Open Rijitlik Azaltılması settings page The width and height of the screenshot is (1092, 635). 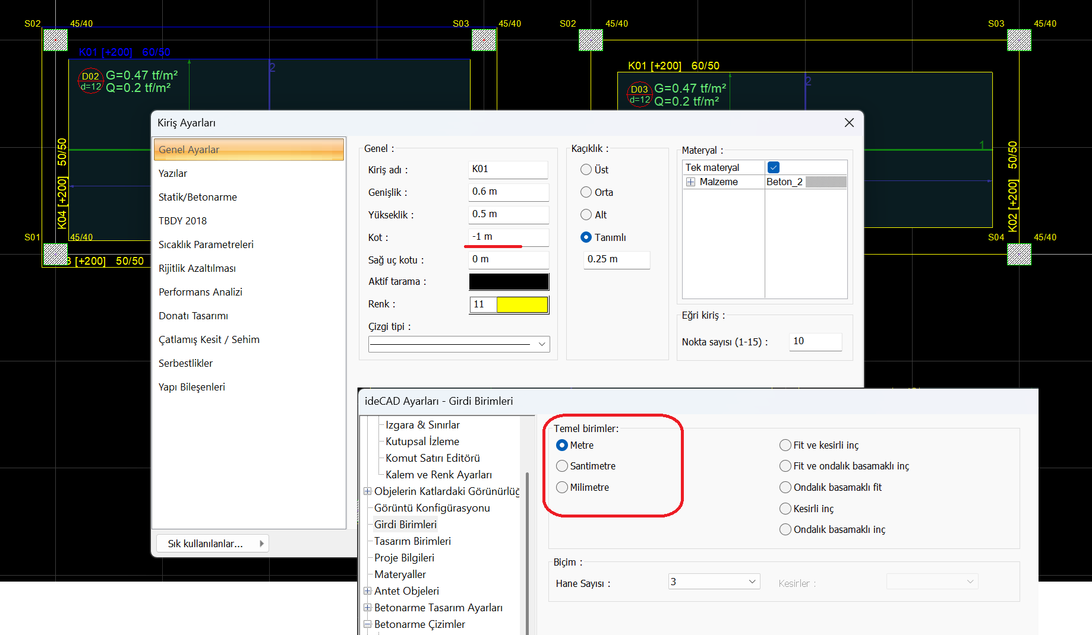pos(197,268)
